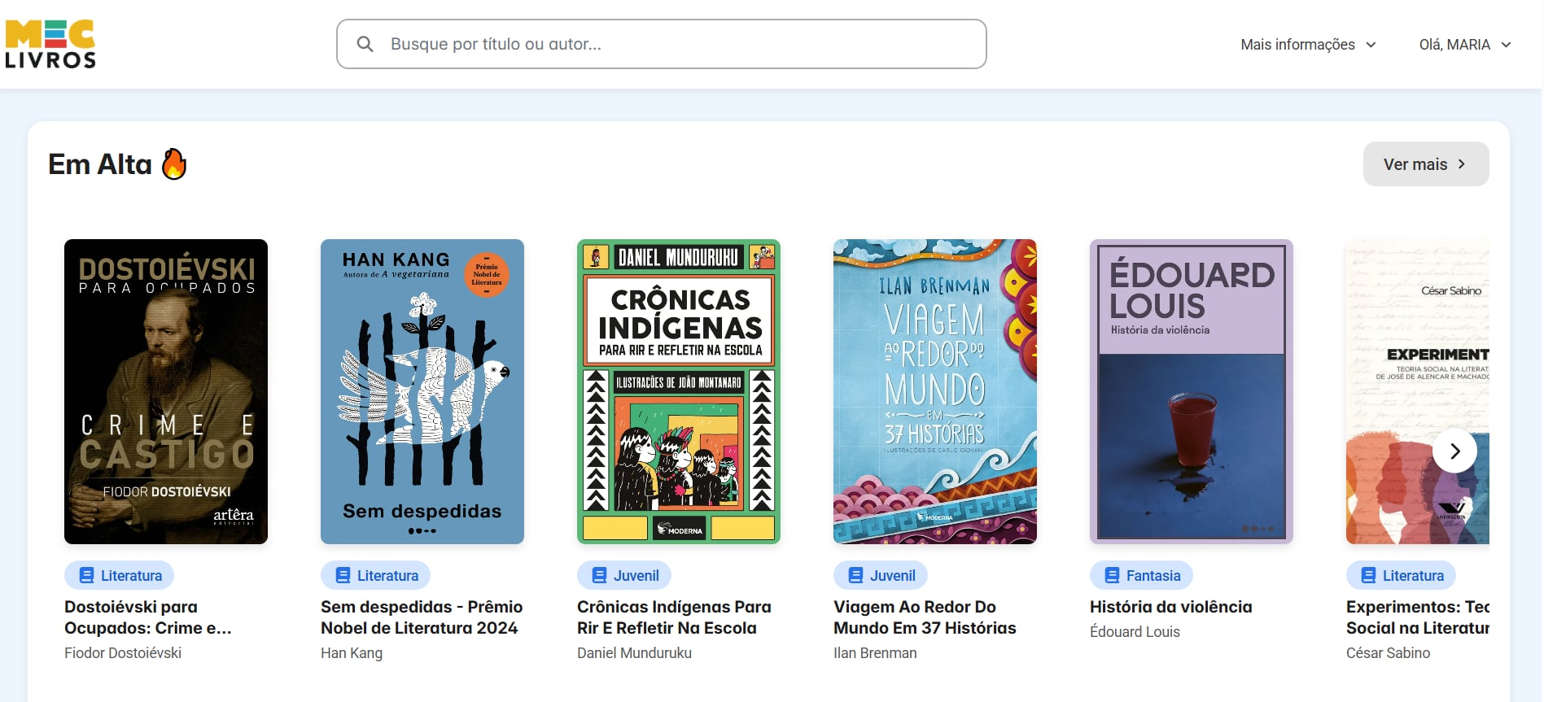Viewport: 1544px width, 702px height.
Task: Click the Ver mais button
Action: point(1425,164)
